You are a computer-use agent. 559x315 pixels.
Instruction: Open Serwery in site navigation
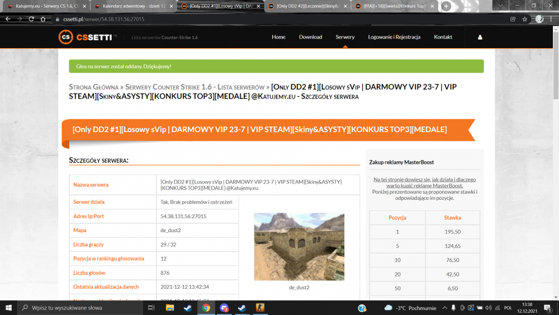click(345, 37)
